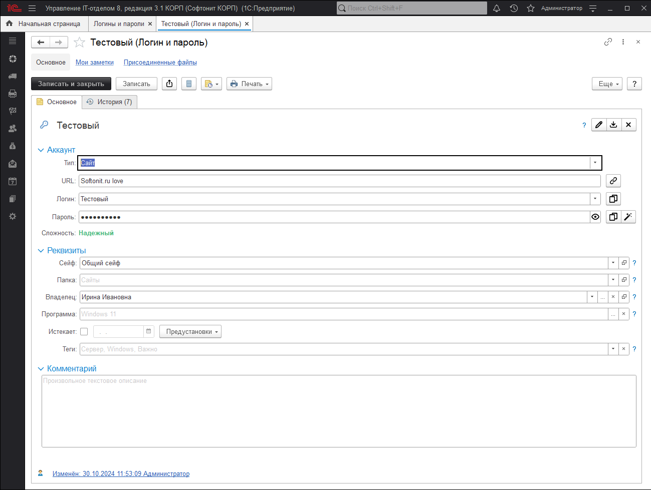The image size is (651, 490).
Task: Expand the Предустановки dropdown
Action: point(190,331)
